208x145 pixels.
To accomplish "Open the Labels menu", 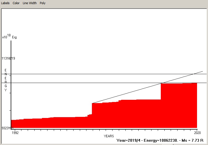I will pos(5,3).
